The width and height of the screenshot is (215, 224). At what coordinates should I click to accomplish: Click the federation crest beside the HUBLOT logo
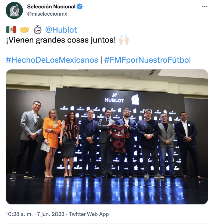pos(135,99)
